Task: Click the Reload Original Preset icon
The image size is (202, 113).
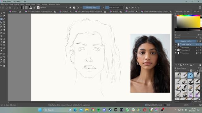Action: click(x=78, y=8)
